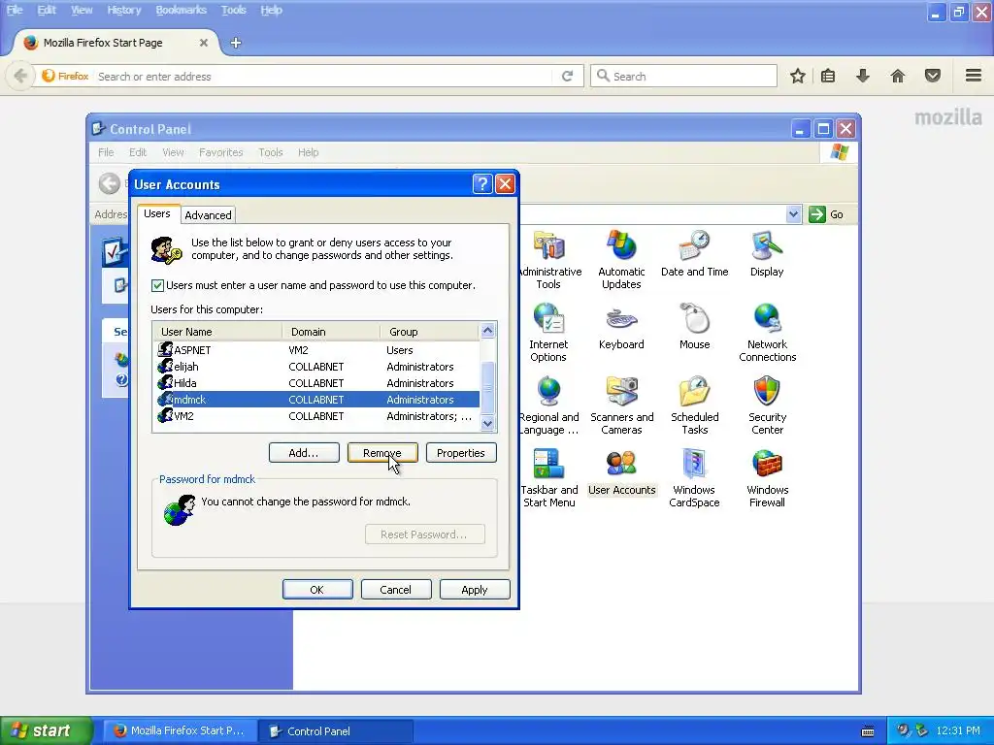Click the Firefox bookmark star icon
994x745 pixels.
click(x=798, y=76)
